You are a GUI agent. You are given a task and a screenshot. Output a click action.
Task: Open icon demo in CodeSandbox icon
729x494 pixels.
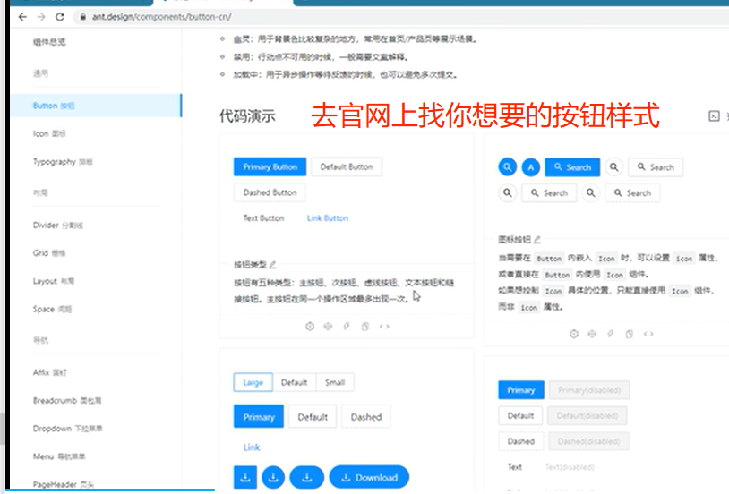click(x=574, y=334)
